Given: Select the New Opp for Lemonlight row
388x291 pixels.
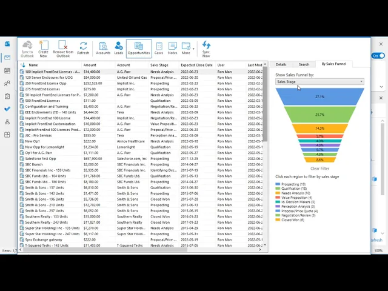Looking at the screenshot, I should 141,147.
